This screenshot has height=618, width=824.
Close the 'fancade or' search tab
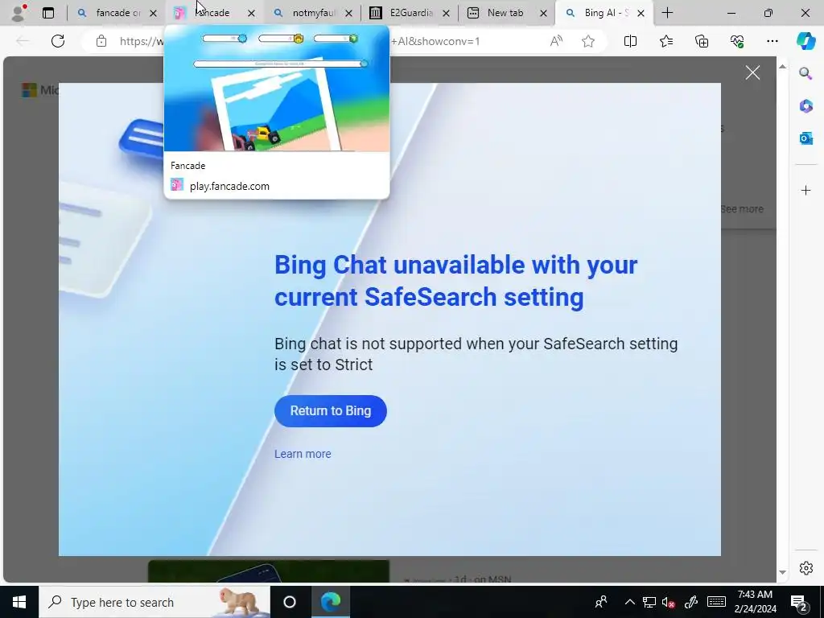click(153, 13)
